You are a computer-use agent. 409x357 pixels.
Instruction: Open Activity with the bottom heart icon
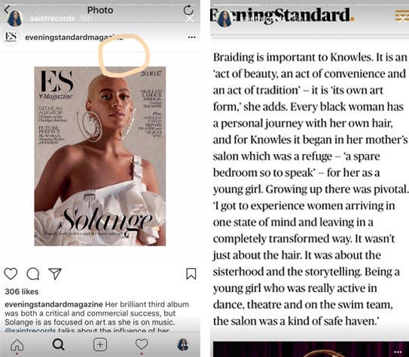point(142,344)
